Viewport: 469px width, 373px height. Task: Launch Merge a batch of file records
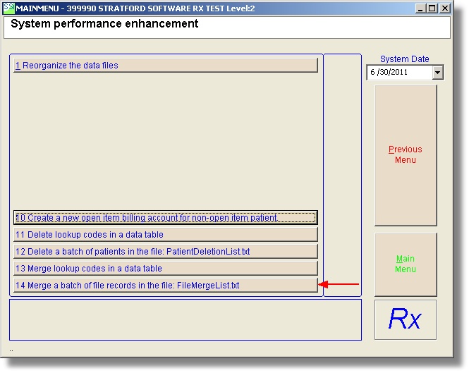[166, 286]
